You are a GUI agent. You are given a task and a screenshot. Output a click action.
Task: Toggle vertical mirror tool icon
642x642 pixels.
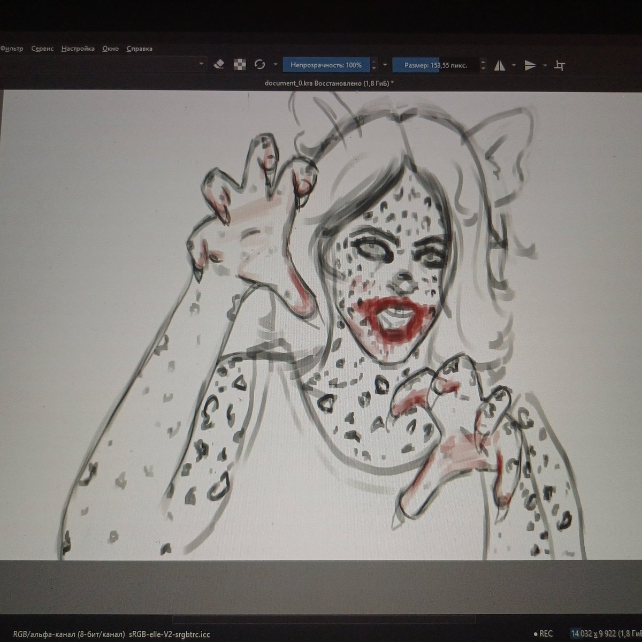[x=530, y=66]
